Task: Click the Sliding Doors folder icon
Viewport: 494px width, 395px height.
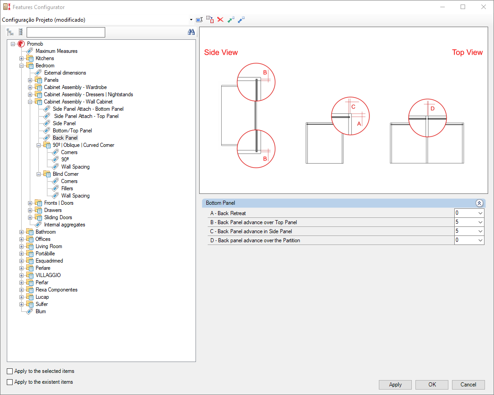Action: click(x=38, y=217)
